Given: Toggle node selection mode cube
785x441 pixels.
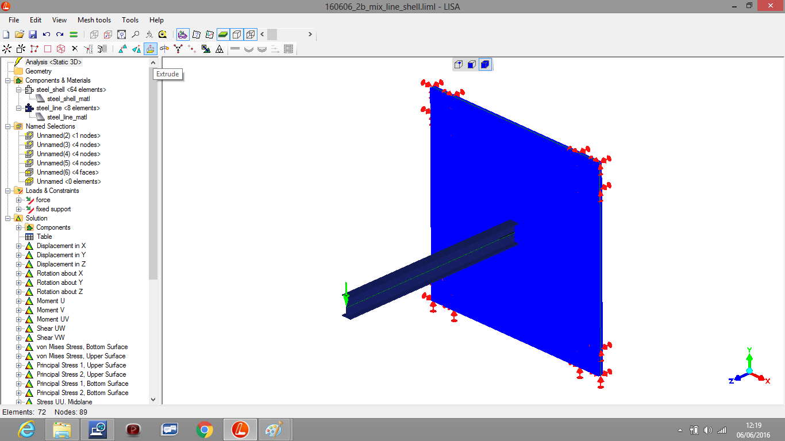Looking at the screenshot, I should coord(458,64).
